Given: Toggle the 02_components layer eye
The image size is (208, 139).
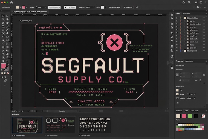Looking at the screenshot, I should pyautogui.click(x=177, y=51).
